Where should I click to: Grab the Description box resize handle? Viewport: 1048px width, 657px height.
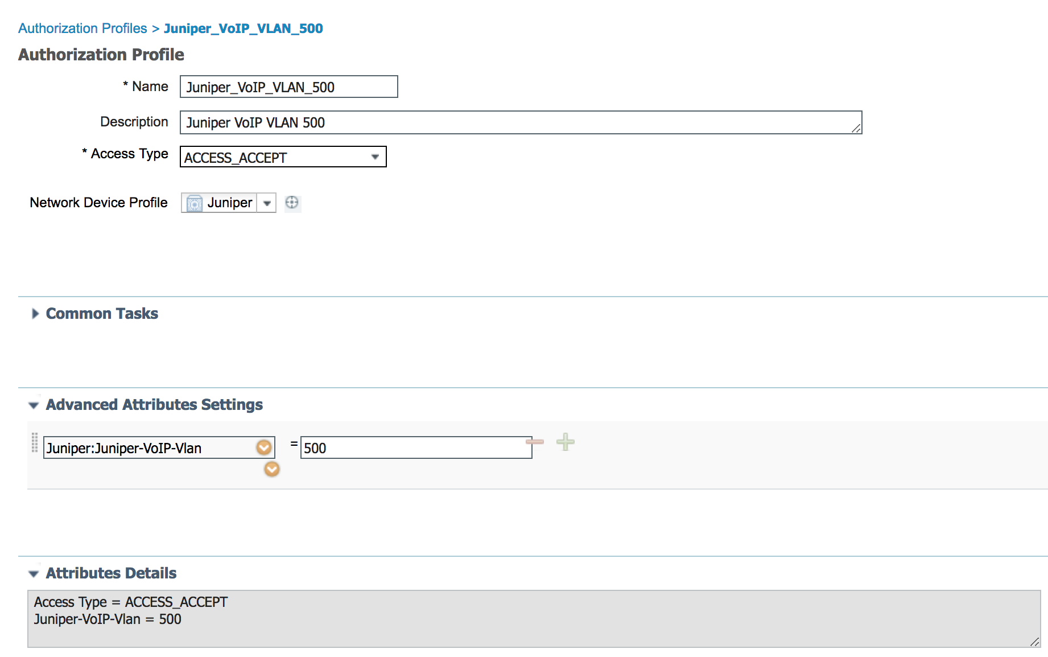[856, 129]
